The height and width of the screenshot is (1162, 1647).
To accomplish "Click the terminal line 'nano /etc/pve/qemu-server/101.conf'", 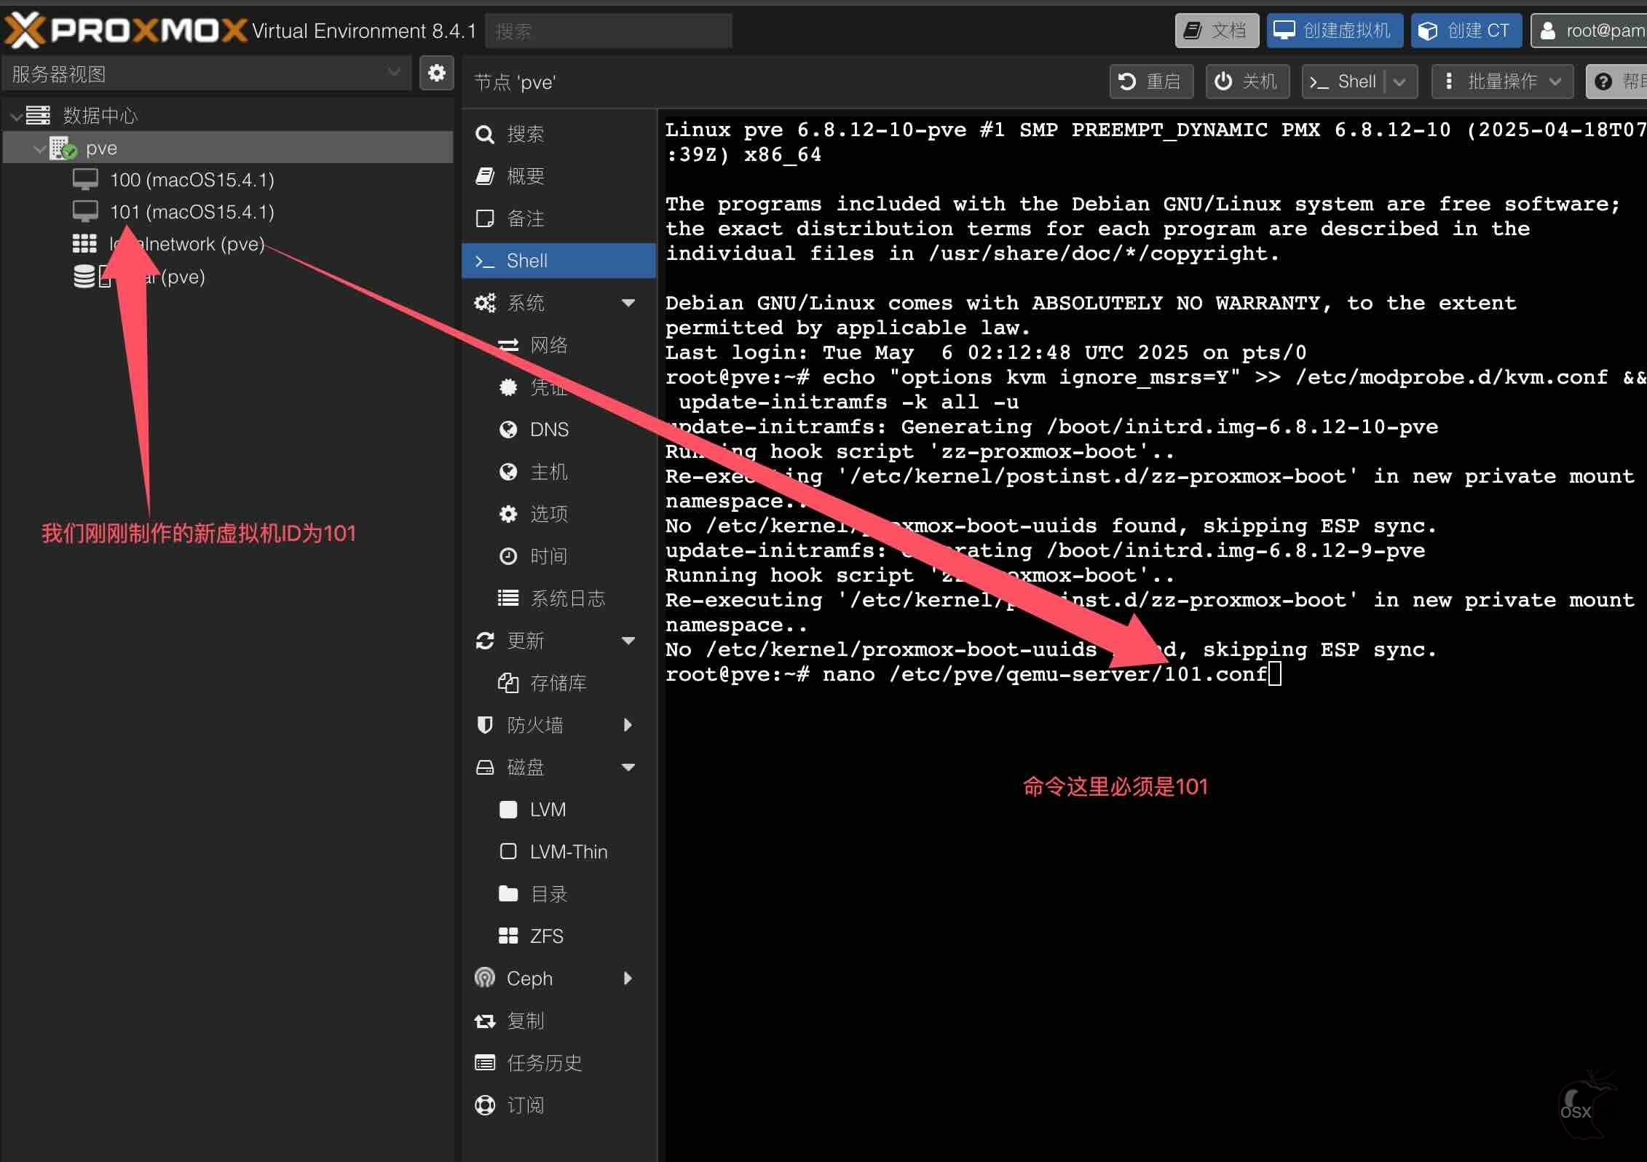I will (1045, 675).
